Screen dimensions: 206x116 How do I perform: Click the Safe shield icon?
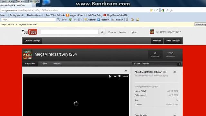(x=70, y=20)
